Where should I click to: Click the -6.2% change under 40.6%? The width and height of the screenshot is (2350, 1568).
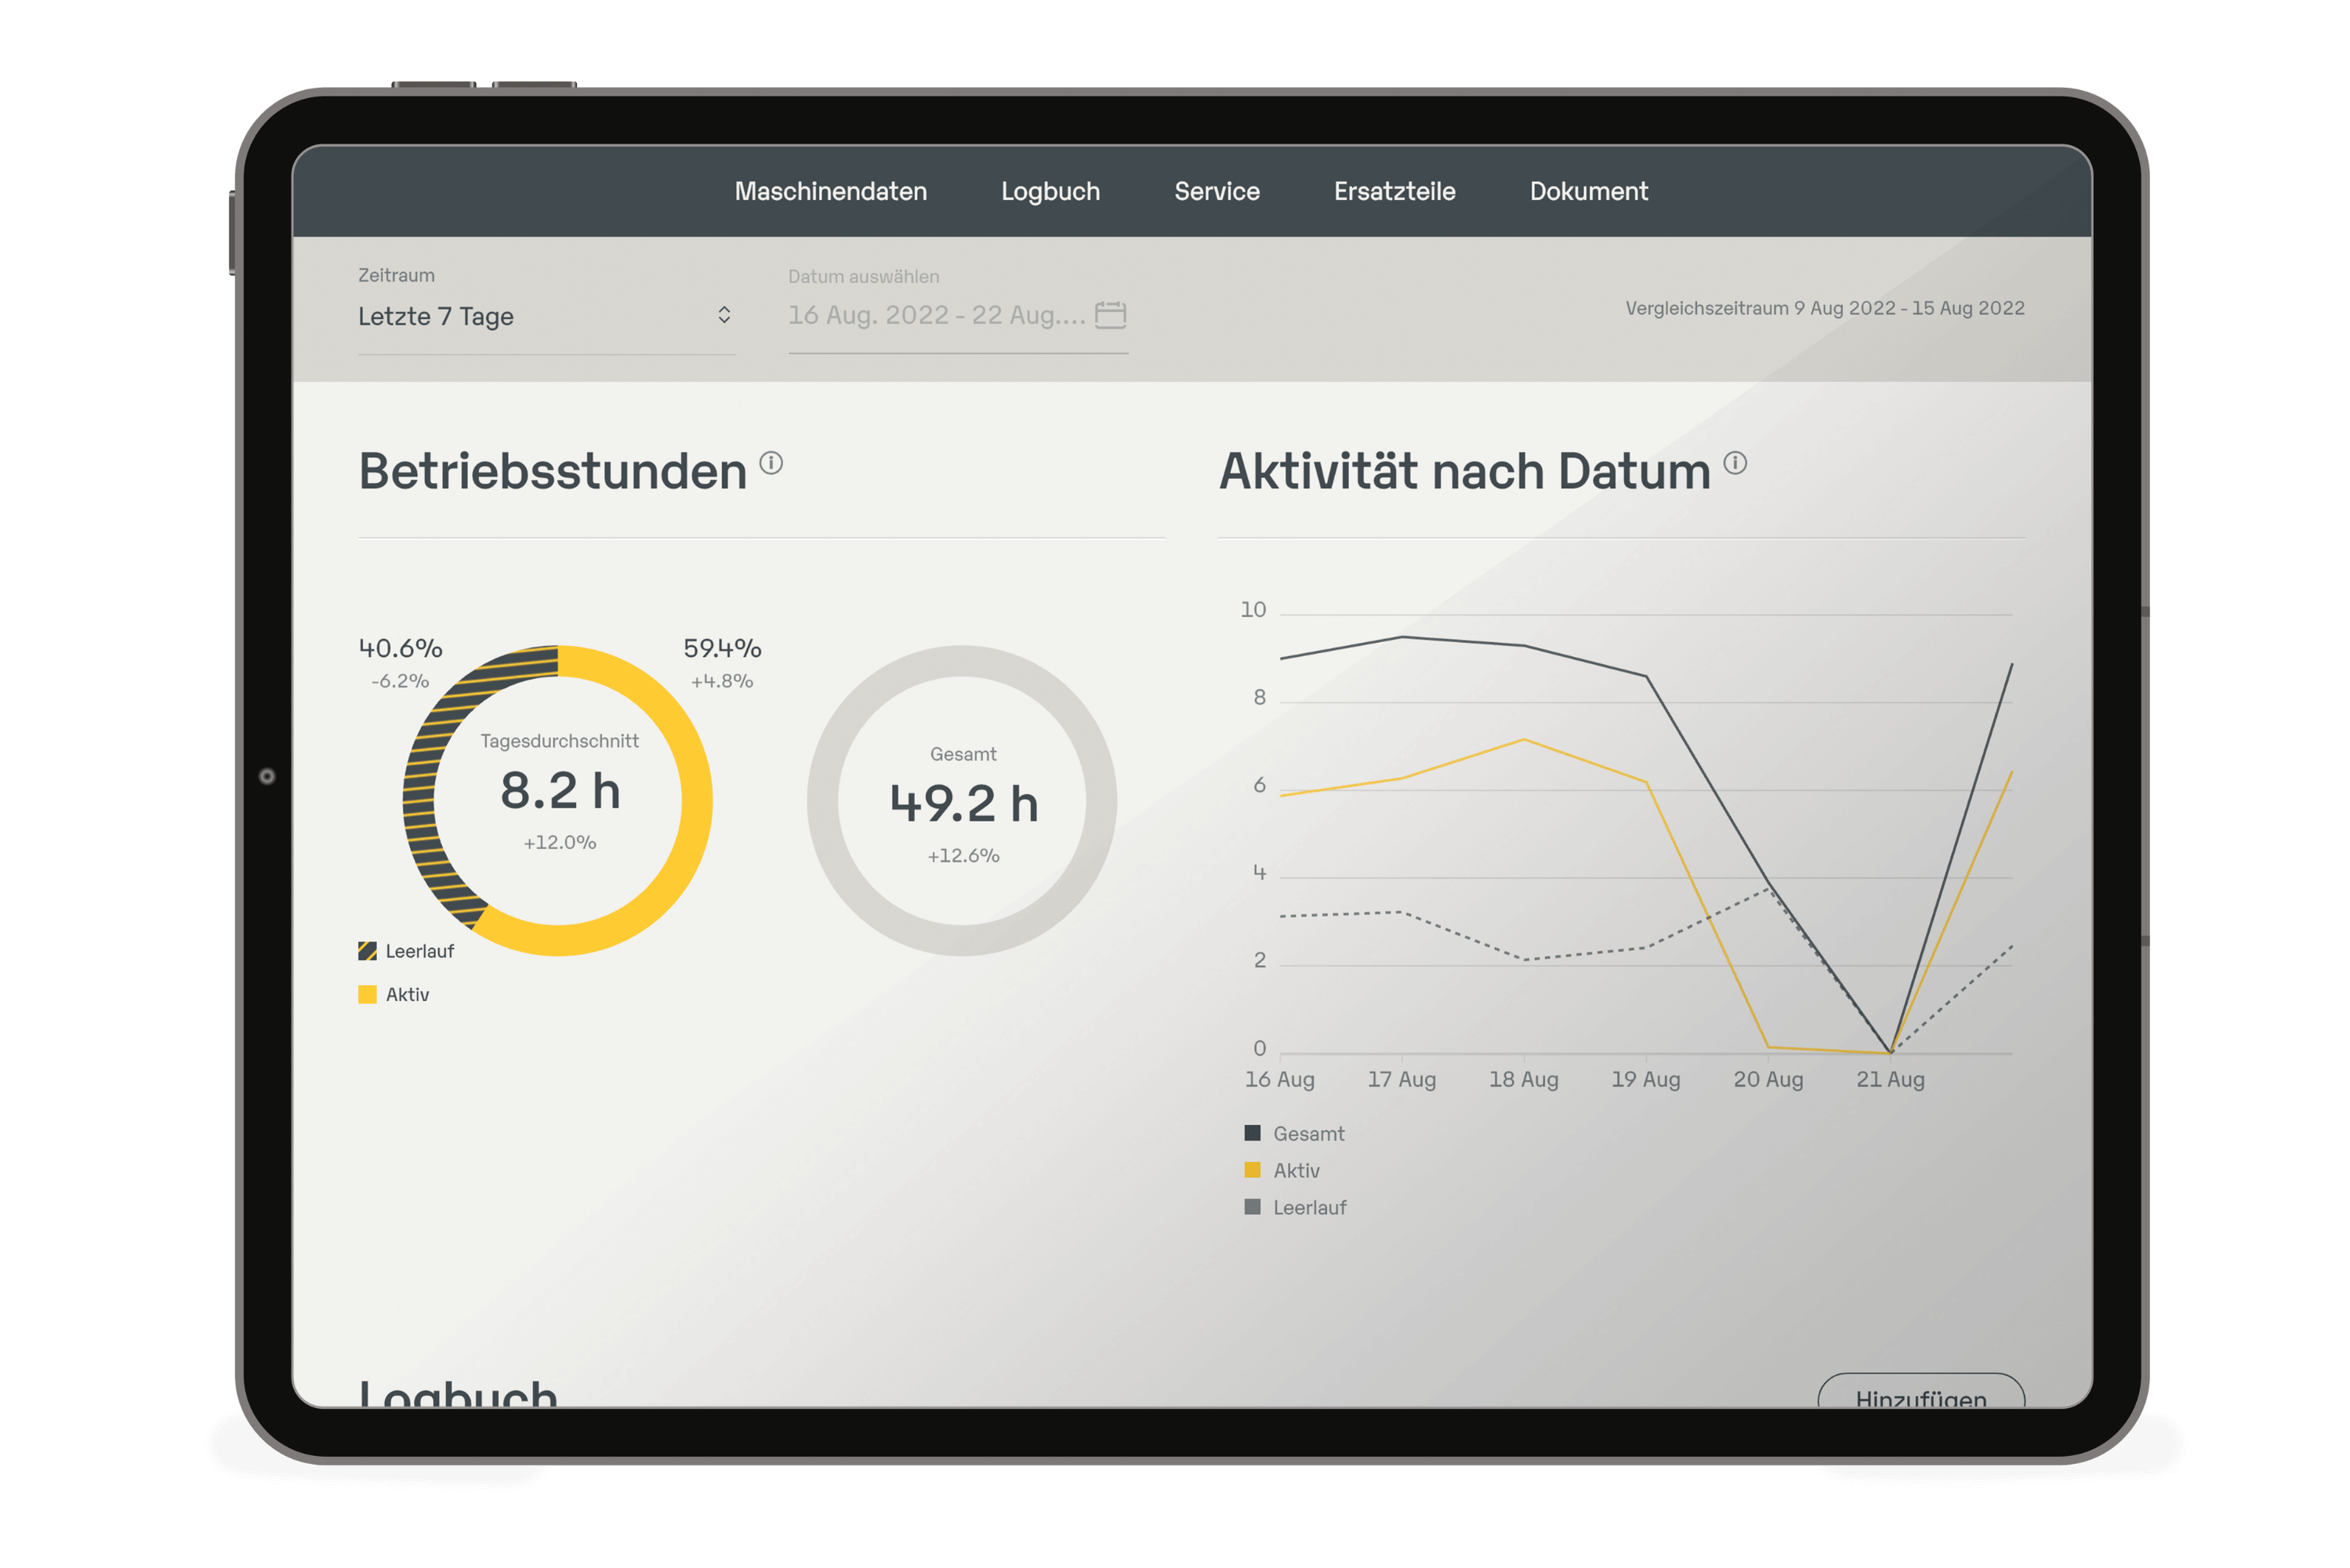point(400,681)
